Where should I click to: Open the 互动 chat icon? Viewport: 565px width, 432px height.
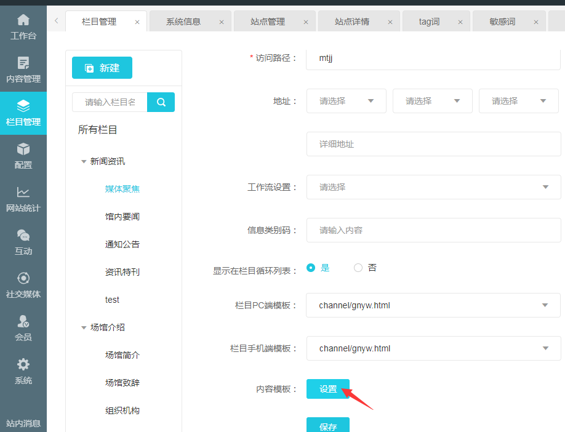click(x=23, y=236)
